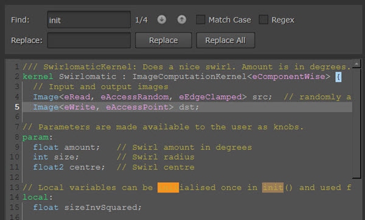Click line number 13 in gutter
Viewport: 365px width, 220px height.
point(15,188)
